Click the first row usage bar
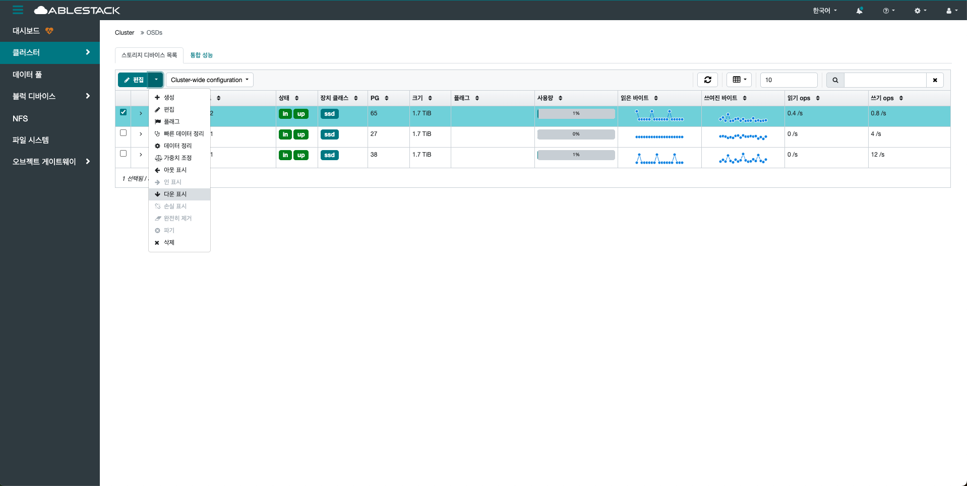The height and width of the screenshot is (486, 967). pos(576,114)
